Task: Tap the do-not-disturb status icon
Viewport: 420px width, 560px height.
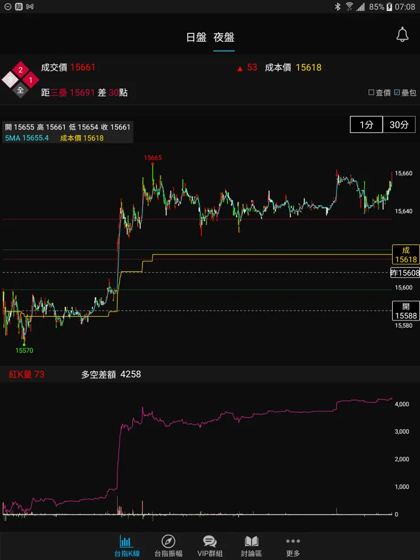Action: [x=8, y=7]
